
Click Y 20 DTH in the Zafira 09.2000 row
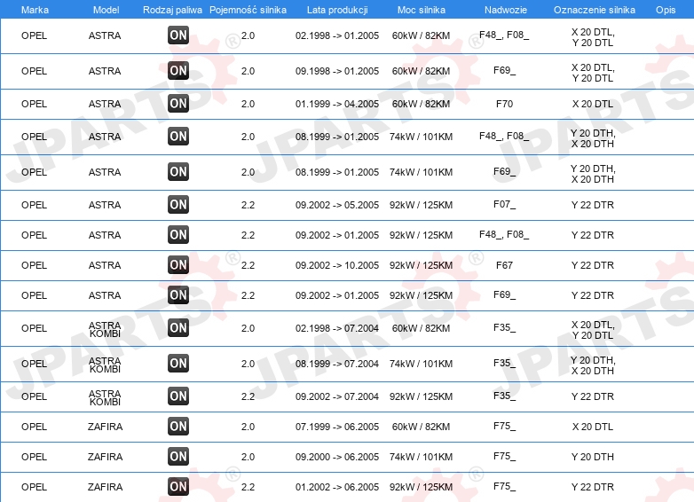tap(593, 457)
